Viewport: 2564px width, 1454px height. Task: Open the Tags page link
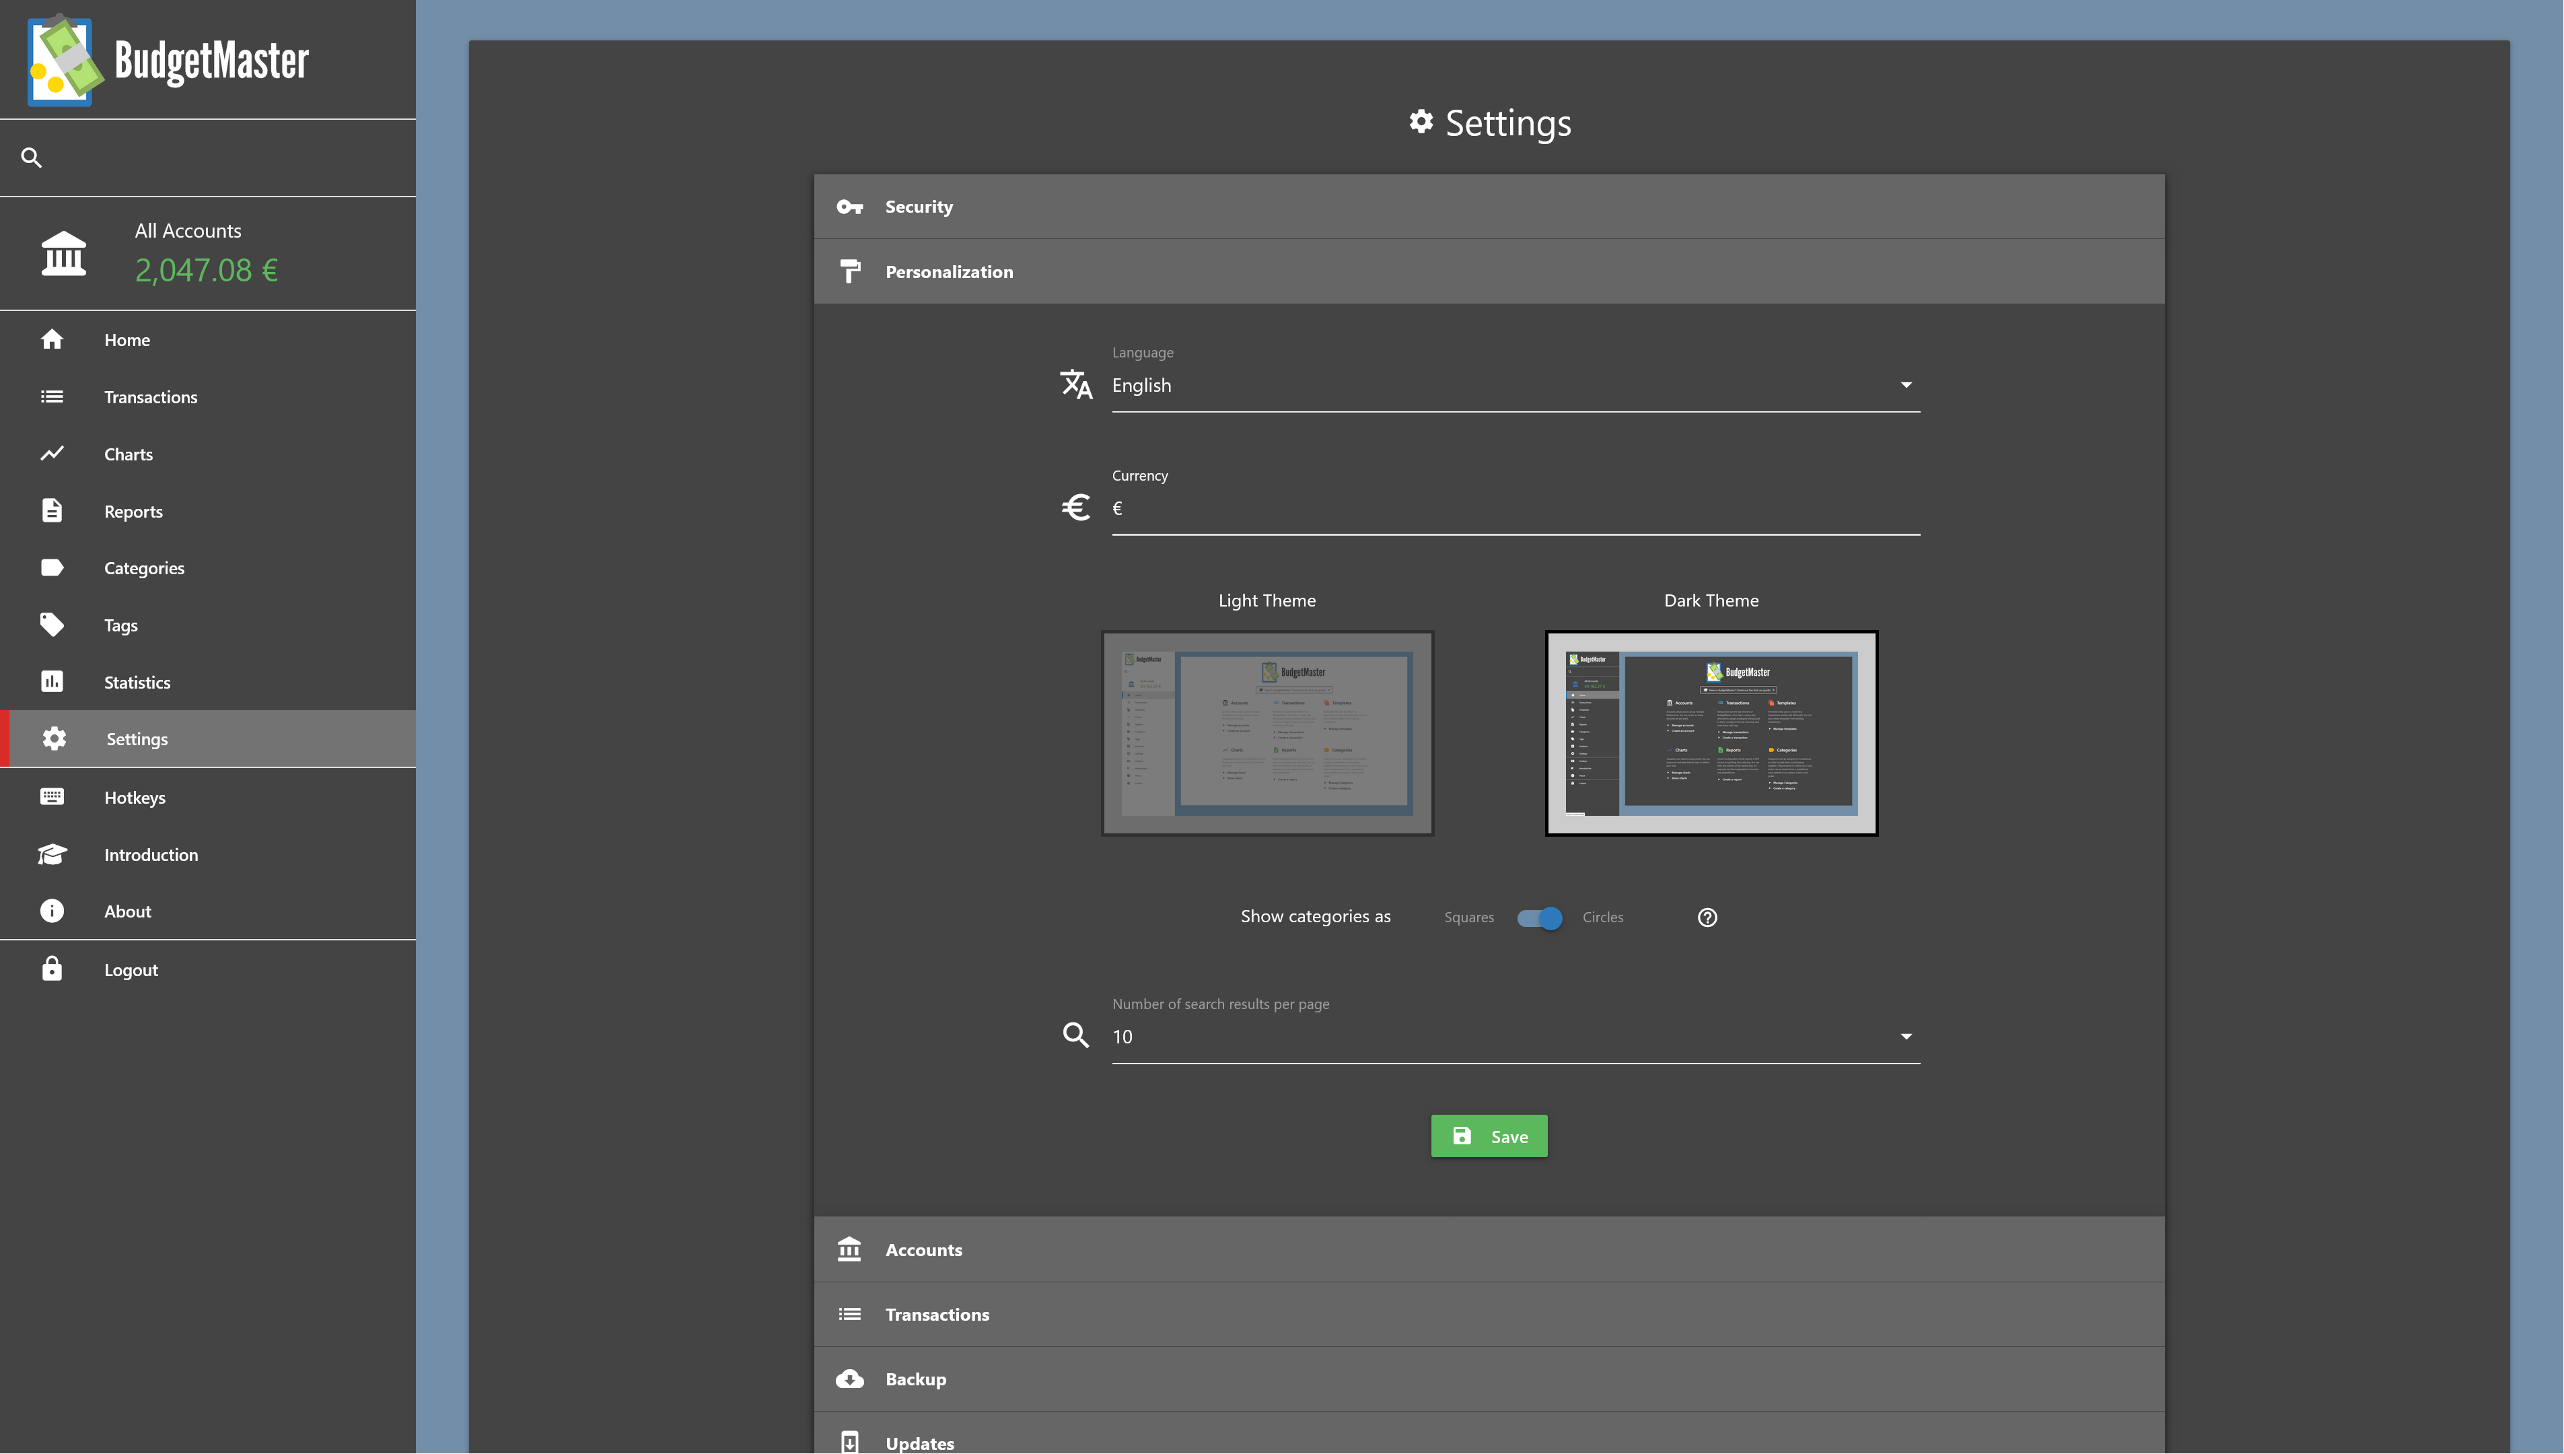coord(207,624)
